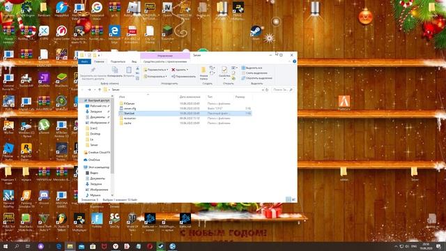Click the Windows Start button
Viewport: 446px width, 251px height.
click(x=5, y=246)
